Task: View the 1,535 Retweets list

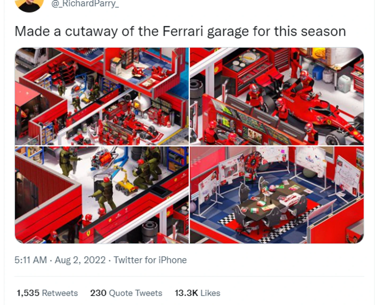Action: pos(47,293)
